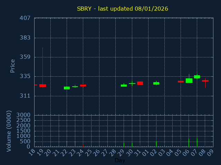Click the 407 price axis label
The height and width of the screenshot is (165, 221).
25,18
